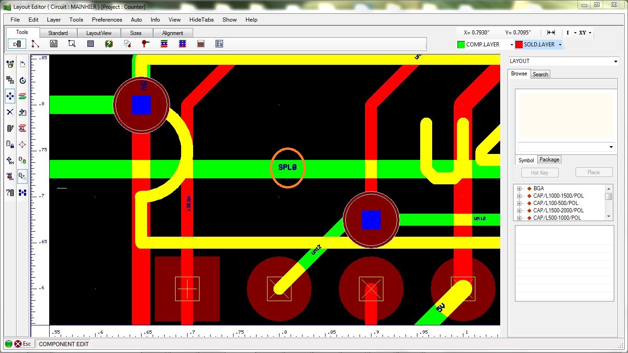Select the X delete component tool
This screenshot has width=628, height=353.
point(10,112)
